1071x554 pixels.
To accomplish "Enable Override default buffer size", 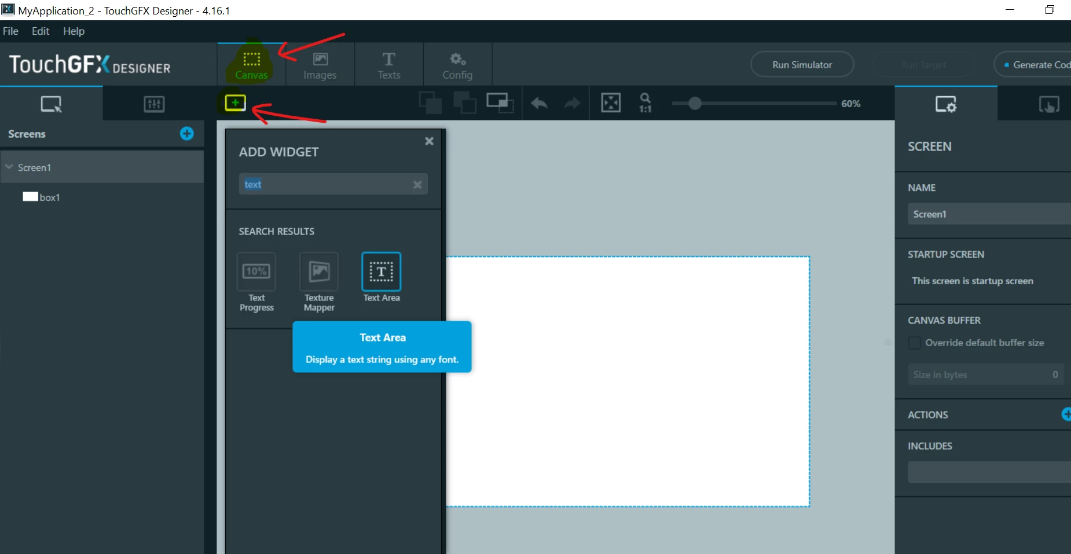I will (915, 343).
